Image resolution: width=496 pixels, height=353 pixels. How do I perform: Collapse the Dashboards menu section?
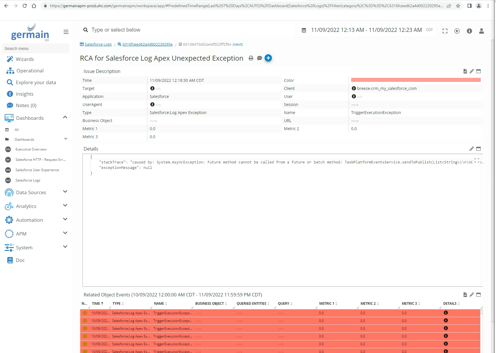65,117
